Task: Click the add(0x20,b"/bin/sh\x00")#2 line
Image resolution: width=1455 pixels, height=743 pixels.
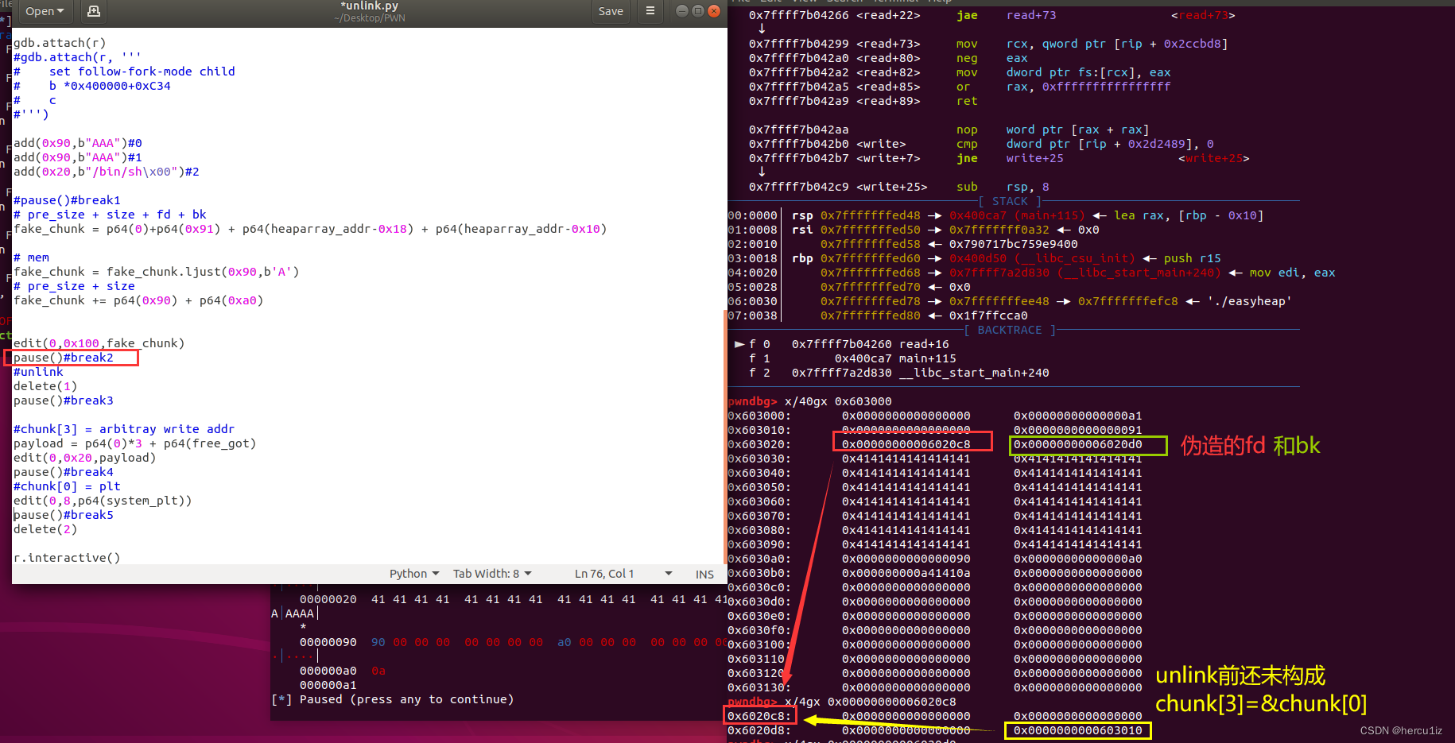Action: point(107,172)
